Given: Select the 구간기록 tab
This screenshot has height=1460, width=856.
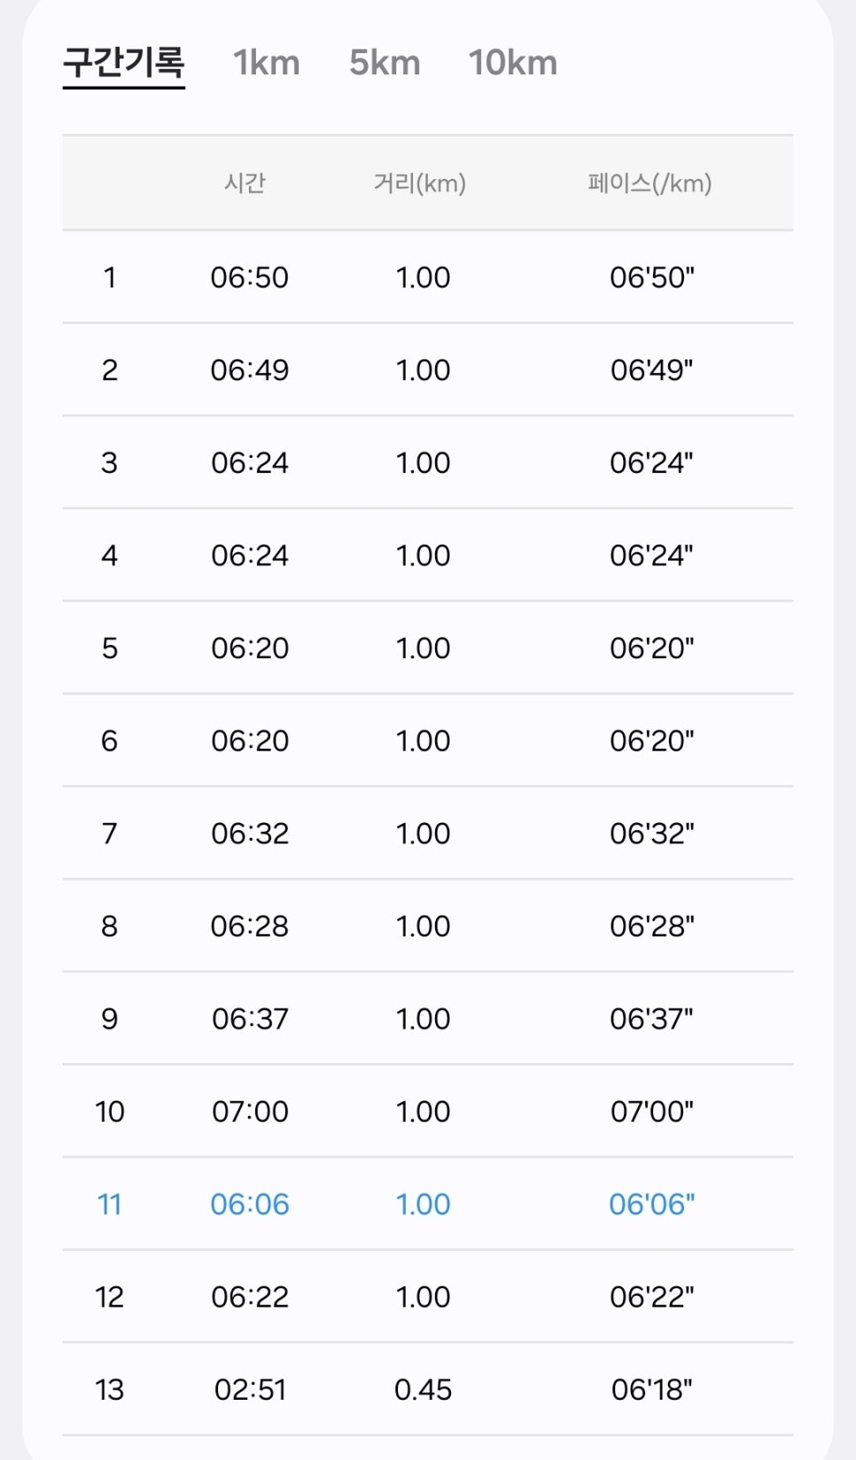Looking at the screenshot, I should pos(123,63).
